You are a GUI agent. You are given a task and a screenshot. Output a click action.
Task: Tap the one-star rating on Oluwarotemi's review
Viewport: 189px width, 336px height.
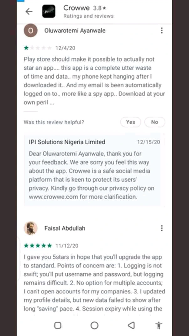point(38,48)
